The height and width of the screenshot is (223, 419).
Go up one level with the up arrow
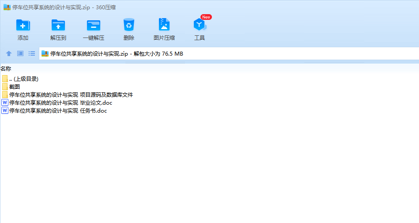pyautogui.click(x=9, y=53)
